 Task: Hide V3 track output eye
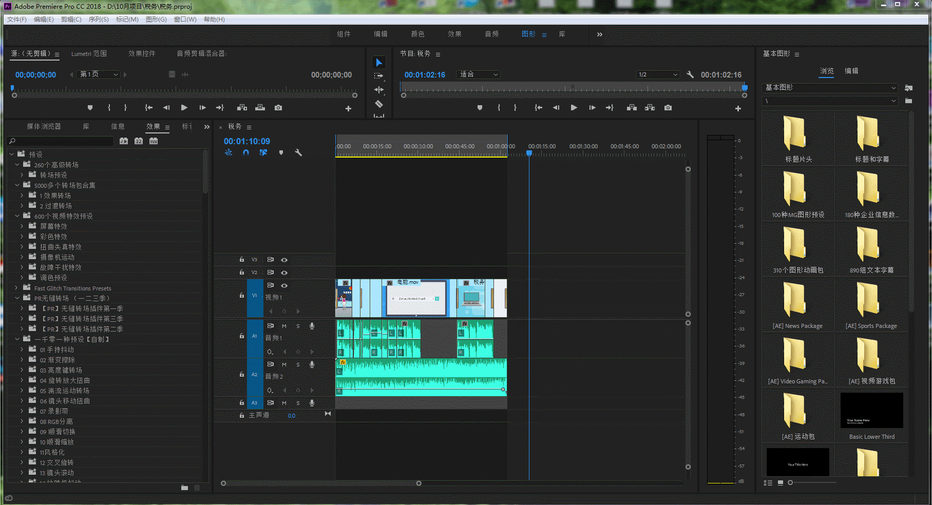[x=284, y=260]
